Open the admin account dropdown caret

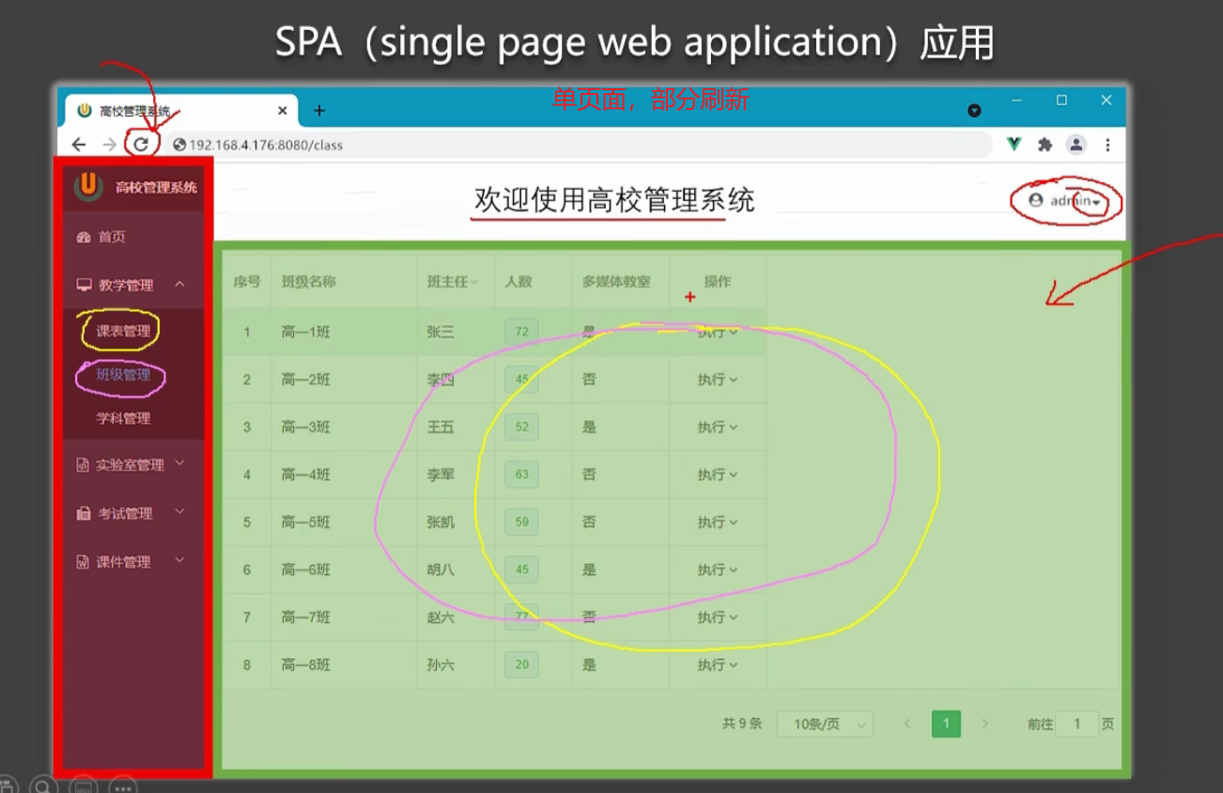click(x=1096, y=202)
